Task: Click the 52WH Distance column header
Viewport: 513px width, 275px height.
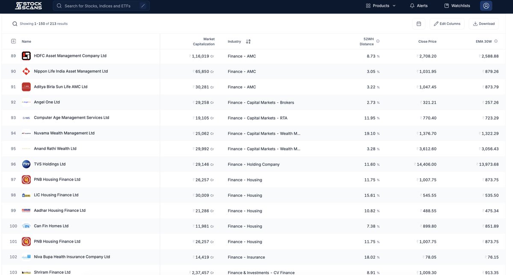Action: [x=366, y=41]
